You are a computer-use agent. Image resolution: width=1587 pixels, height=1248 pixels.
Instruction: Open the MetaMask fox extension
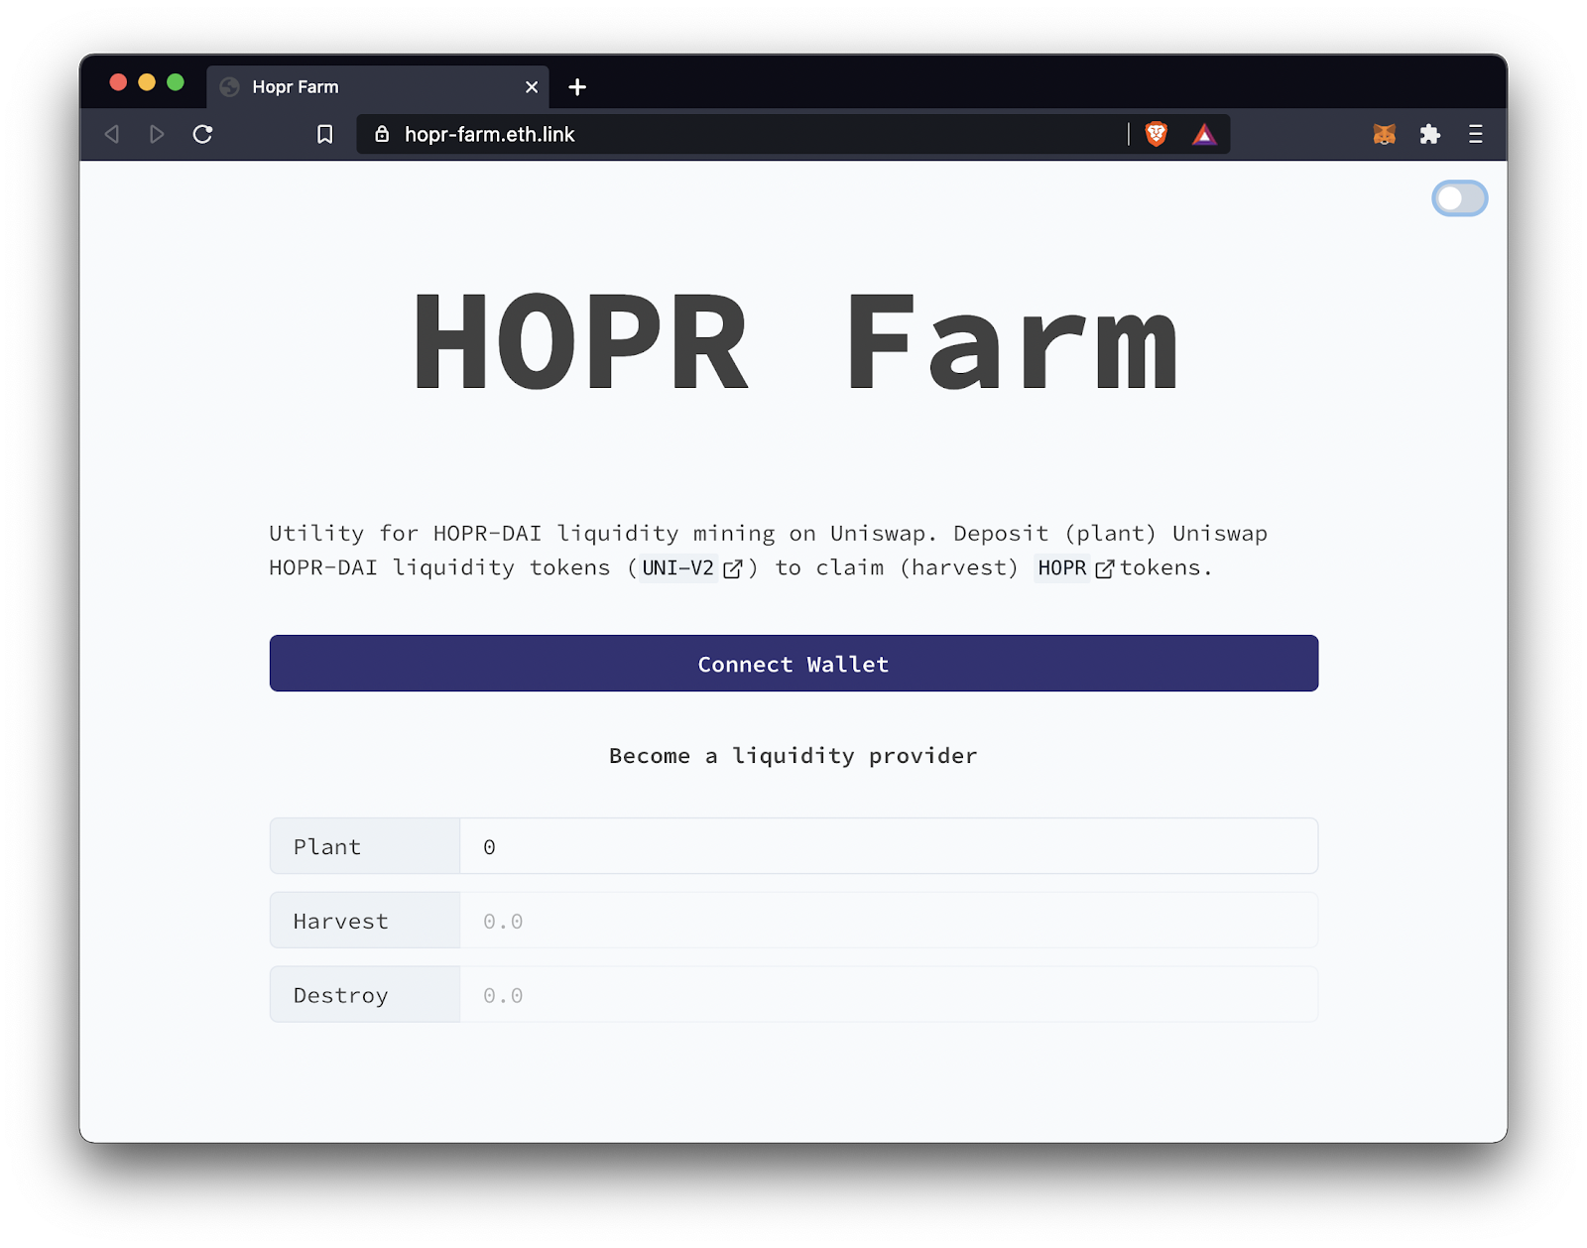point(1385,134)
